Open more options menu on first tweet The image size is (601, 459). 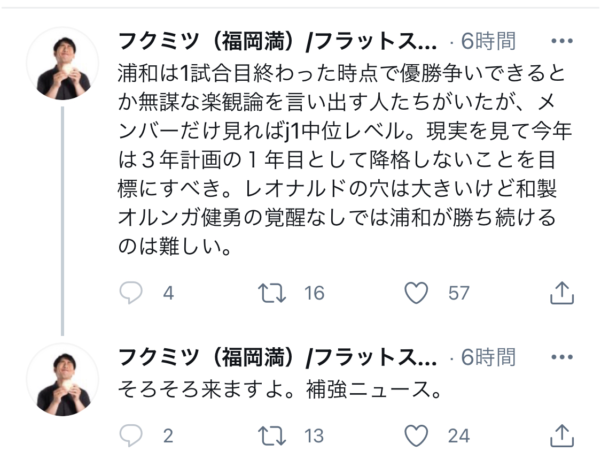562,41
